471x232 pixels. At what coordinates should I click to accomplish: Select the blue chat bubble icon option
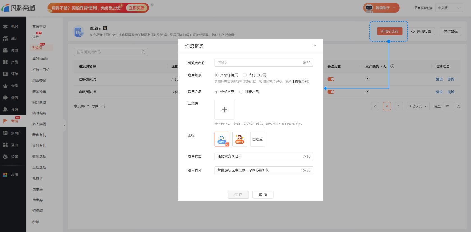tap(222, 139)
